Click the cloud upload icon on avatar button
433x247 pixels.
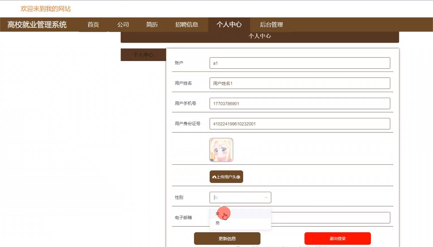(214, 177)
